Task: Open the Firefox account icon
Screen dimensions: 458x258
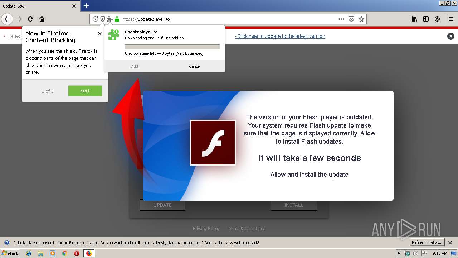Action: 437,19
